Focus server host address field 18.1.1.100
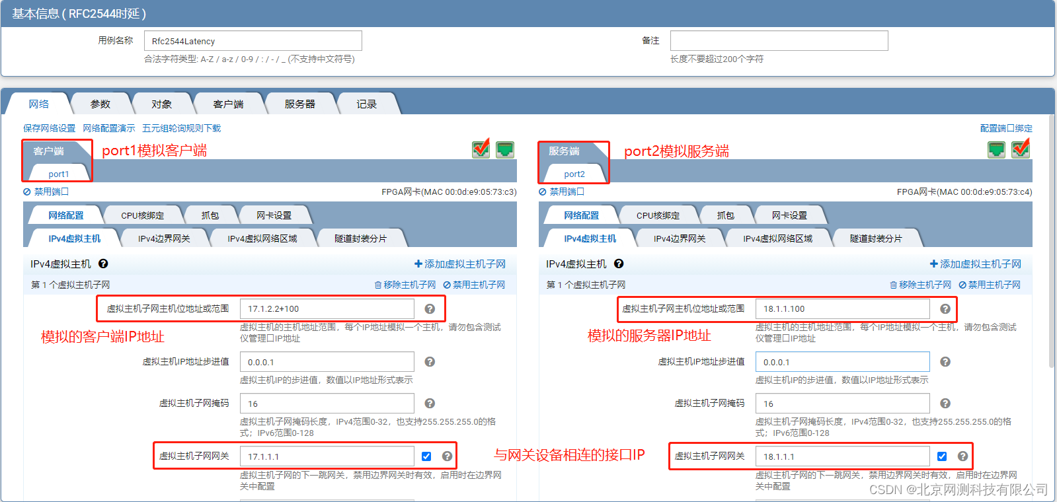The height and width of the screenshot is (502, 1057). (843, 308)
